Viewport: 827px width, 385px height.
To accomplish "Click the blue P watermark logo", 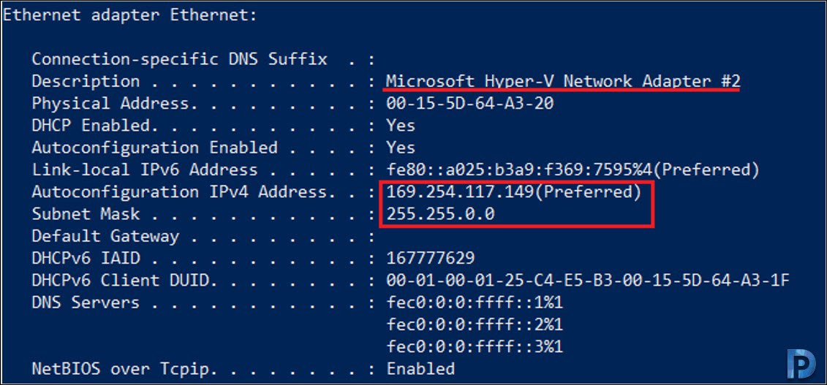I will pyautogui.click(x=801, y=363).
